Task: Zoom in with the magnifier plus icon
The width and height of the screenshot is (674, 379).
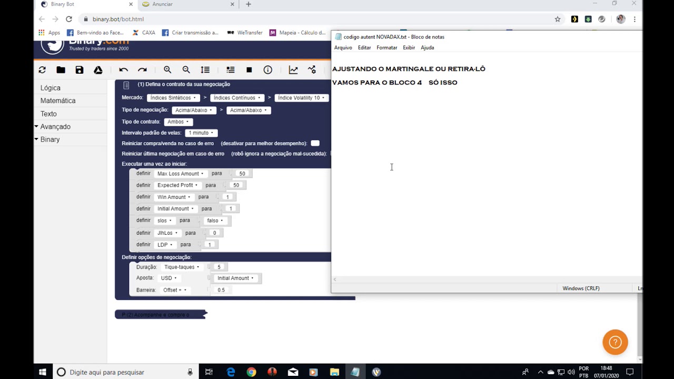Action: [x=167, y=70]
